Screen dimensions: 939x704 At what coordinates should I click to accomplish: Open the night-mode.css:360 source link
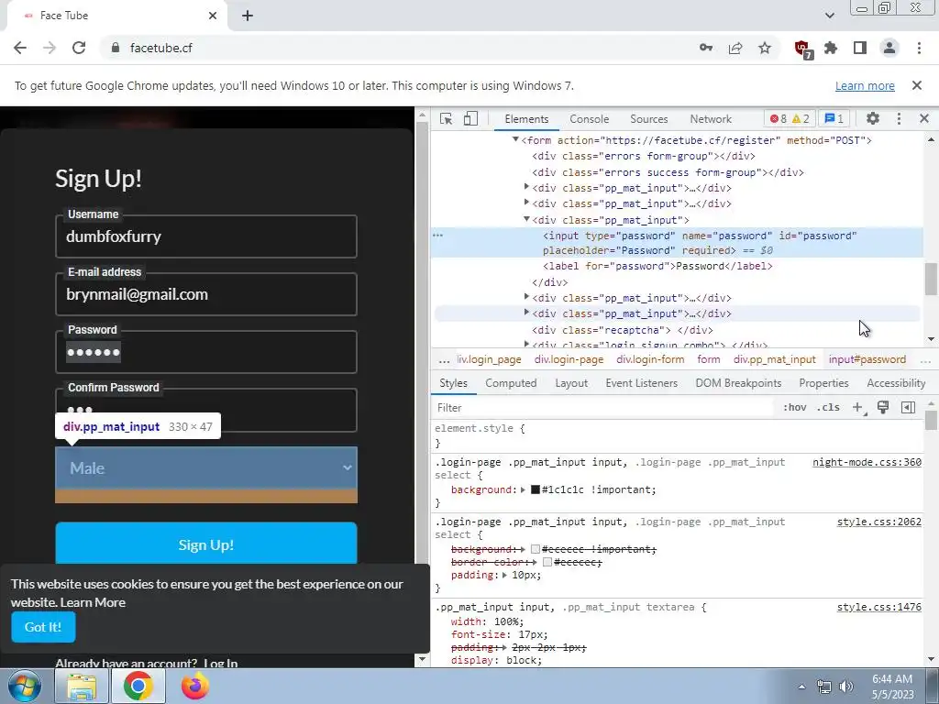tap(867, 462)
